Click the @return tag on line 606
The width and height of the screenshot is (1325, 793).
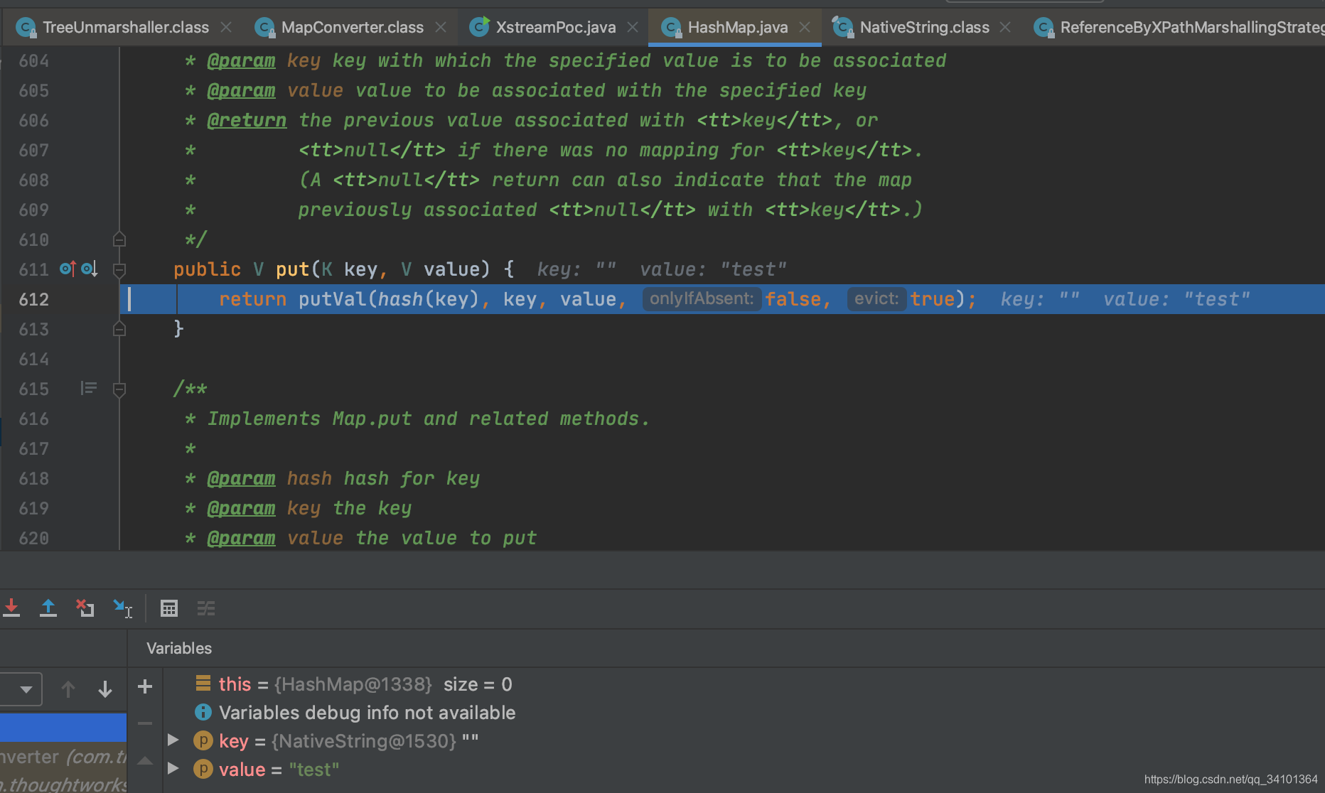[247, 120]
